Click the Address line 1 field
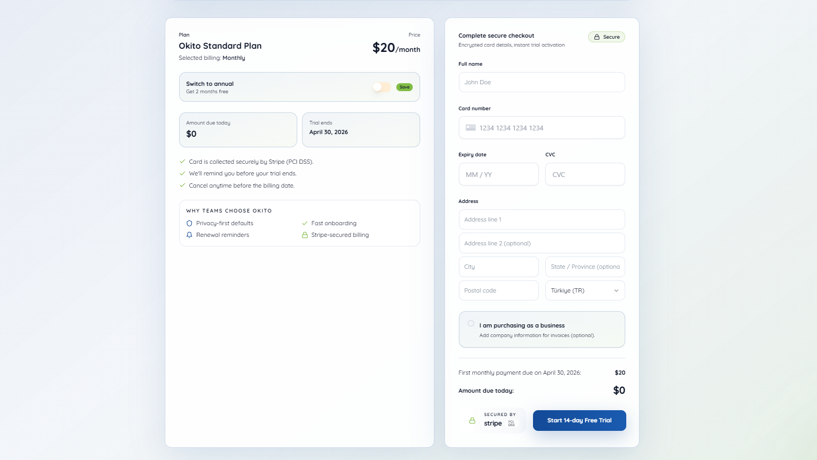Image resolution: width=817 pixels, height=460 pixels. click(x=541, y=219)
